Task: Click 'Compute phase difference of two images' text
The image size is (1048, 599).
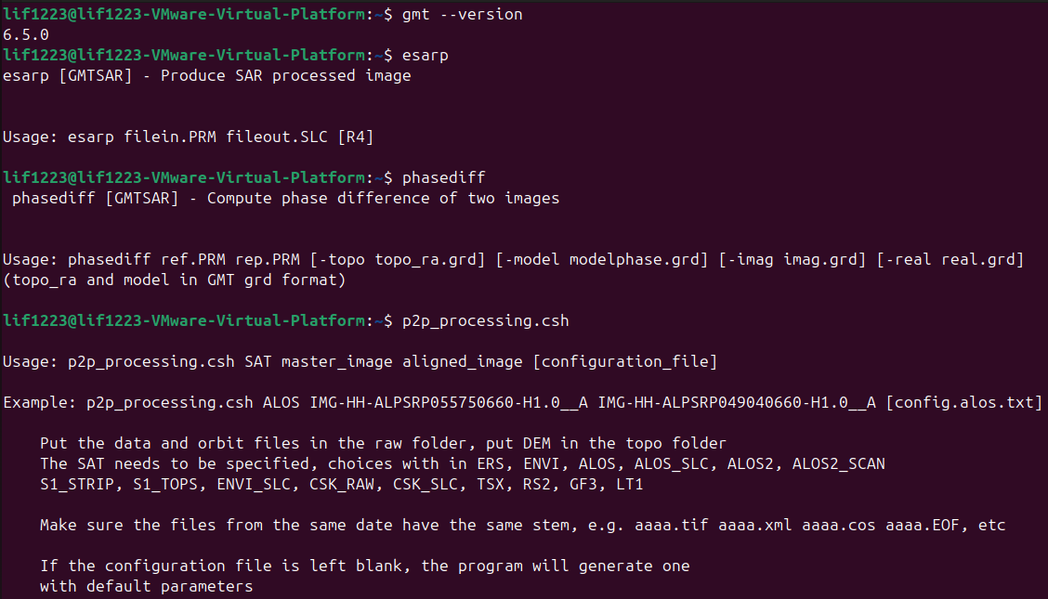Action: coord(383,197)
